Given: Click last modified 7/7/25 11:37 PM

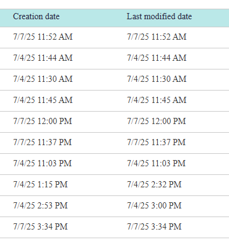Looking at the screenshot, I should 156,142.
